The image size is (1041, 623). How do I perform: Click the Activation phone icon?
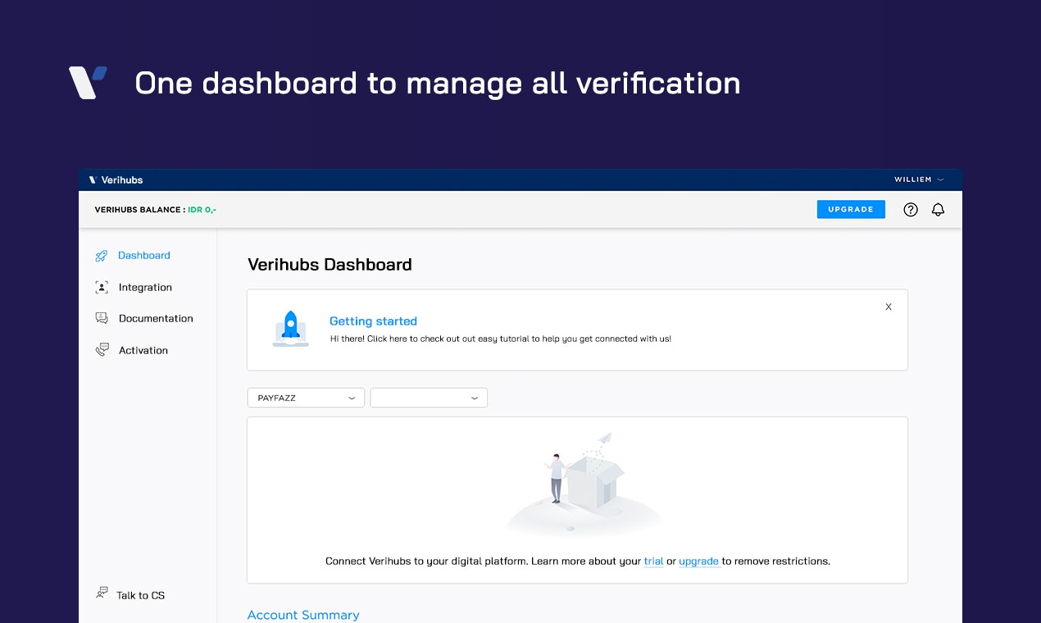click(101, 350)
